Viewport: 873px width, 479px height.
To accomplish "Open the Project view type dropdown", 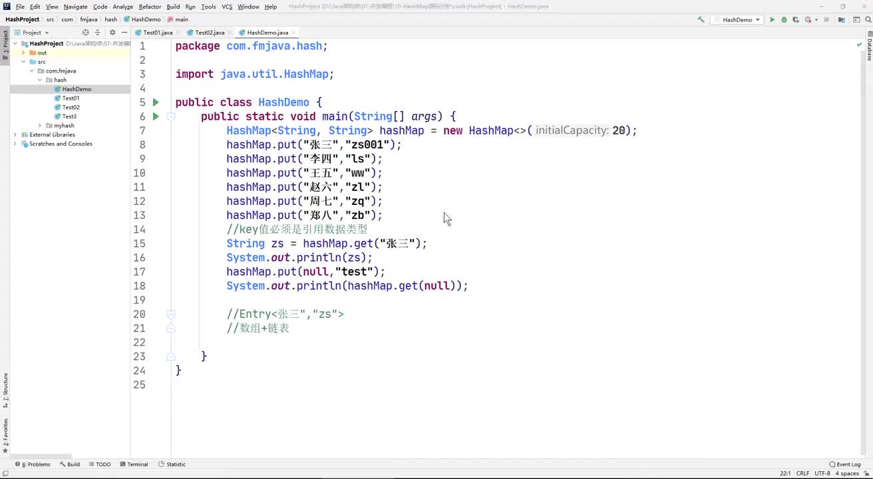I will 31,33.
